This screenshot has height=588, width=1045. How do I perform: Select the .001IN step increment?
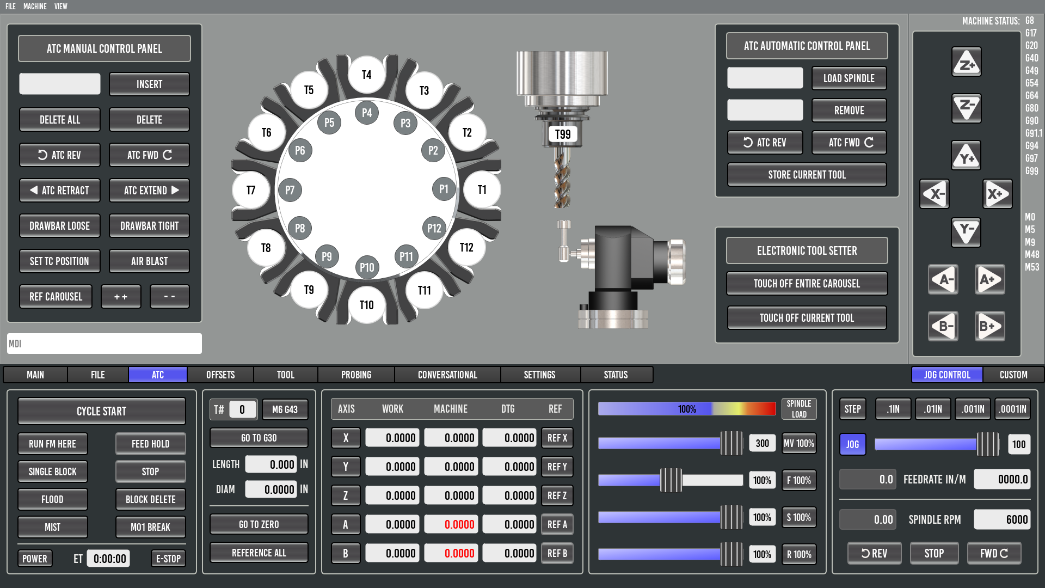tap(973, 409)
